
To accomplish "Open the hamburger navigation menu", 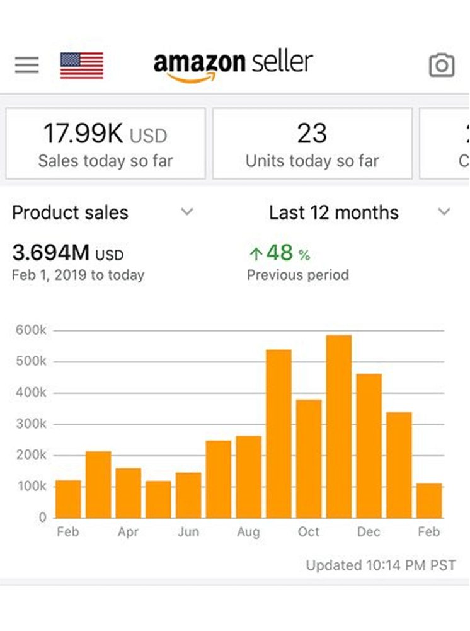I will tap(26, 65).
